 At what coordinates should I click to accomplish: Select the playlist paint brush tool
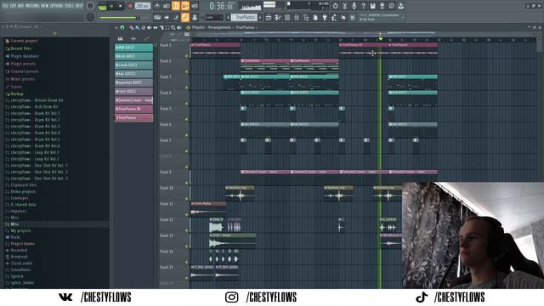point(138,27)
